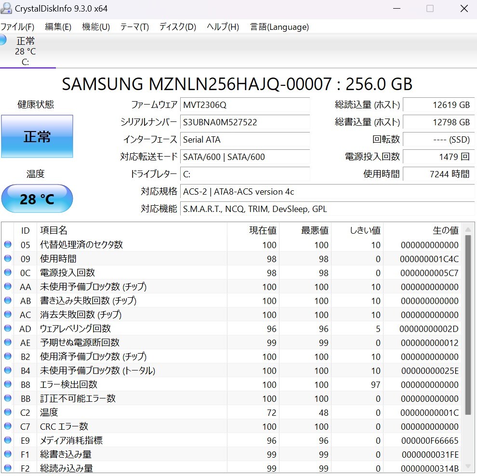Click the CrystalDiskInfo app icon in title bar

[x=6, y=8]
